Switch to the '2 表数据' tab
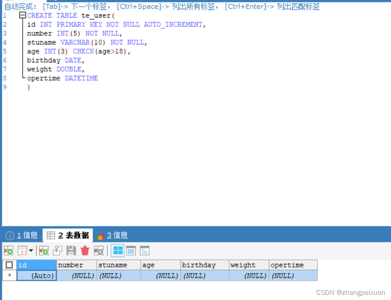The width and height of the screenshot is (391, 300). point(68,235)
